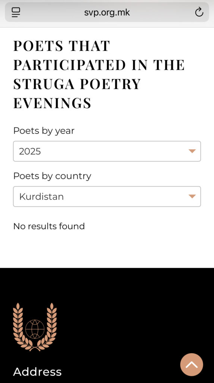Click the Struga Poetry Evenings page heading
Image resolution: width=214 pixels, height=383 pixels.
point(99,74)
